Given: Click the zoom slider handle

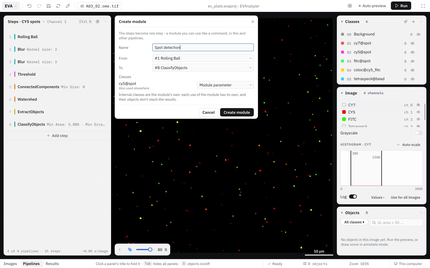Looking at the screenshot, I should [150, 250].
